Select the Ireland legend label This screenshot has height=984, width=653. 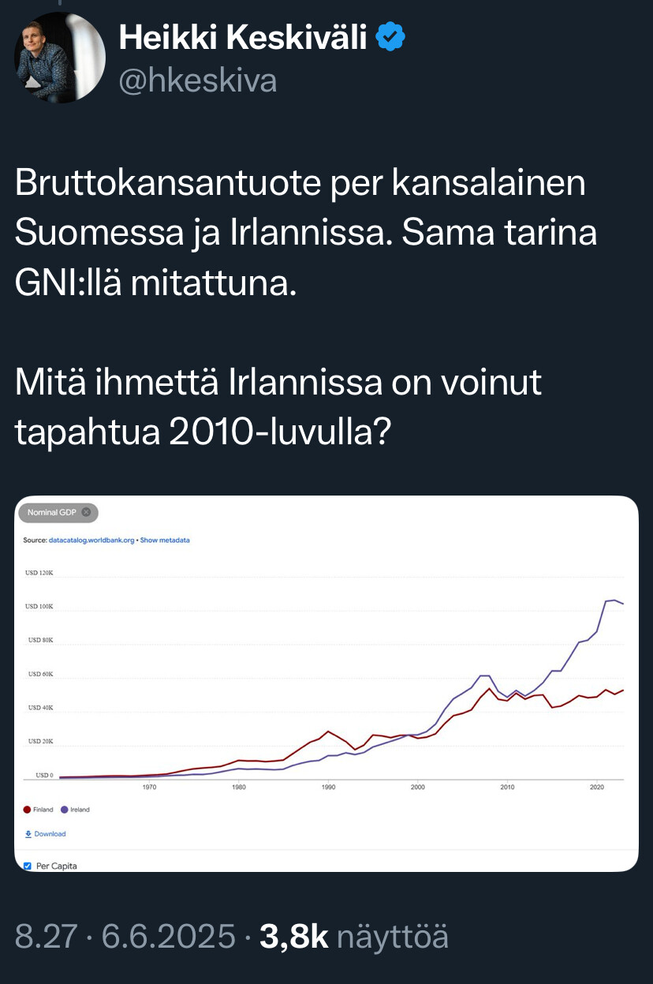point(80,810)
